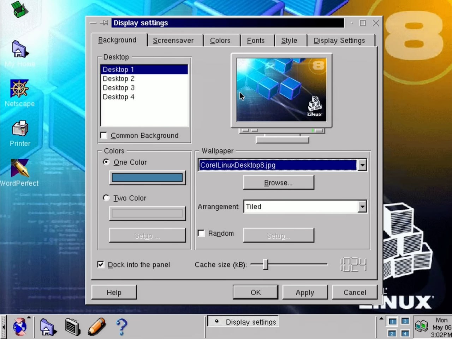This screenshot has height=339, width=452.
Task: Click the green box icon on desktop
Action: [x=19, y=10]
